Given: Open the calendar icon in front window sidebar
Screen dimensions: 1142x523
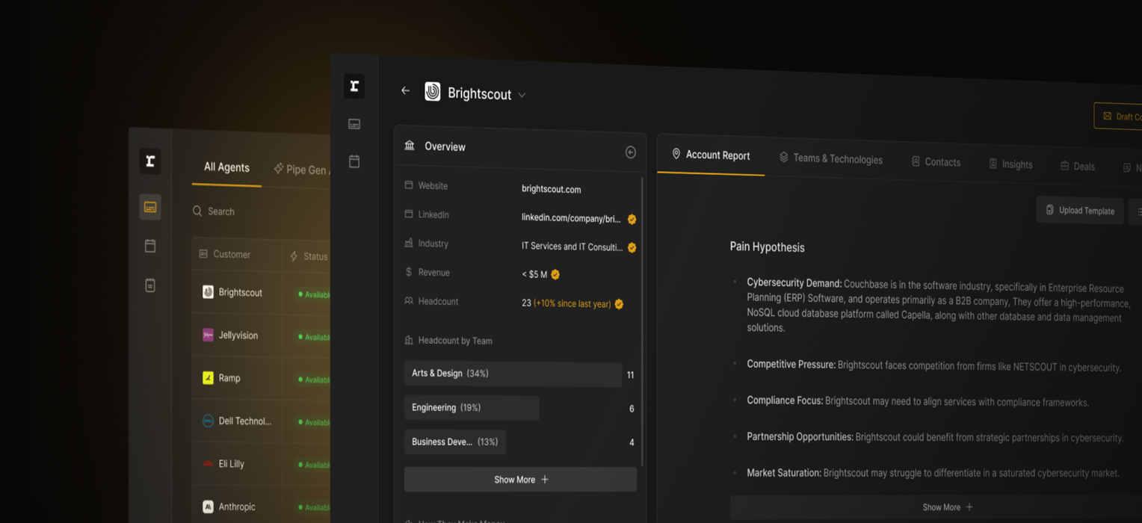Looking at the screenshot, I should [354, 161].
